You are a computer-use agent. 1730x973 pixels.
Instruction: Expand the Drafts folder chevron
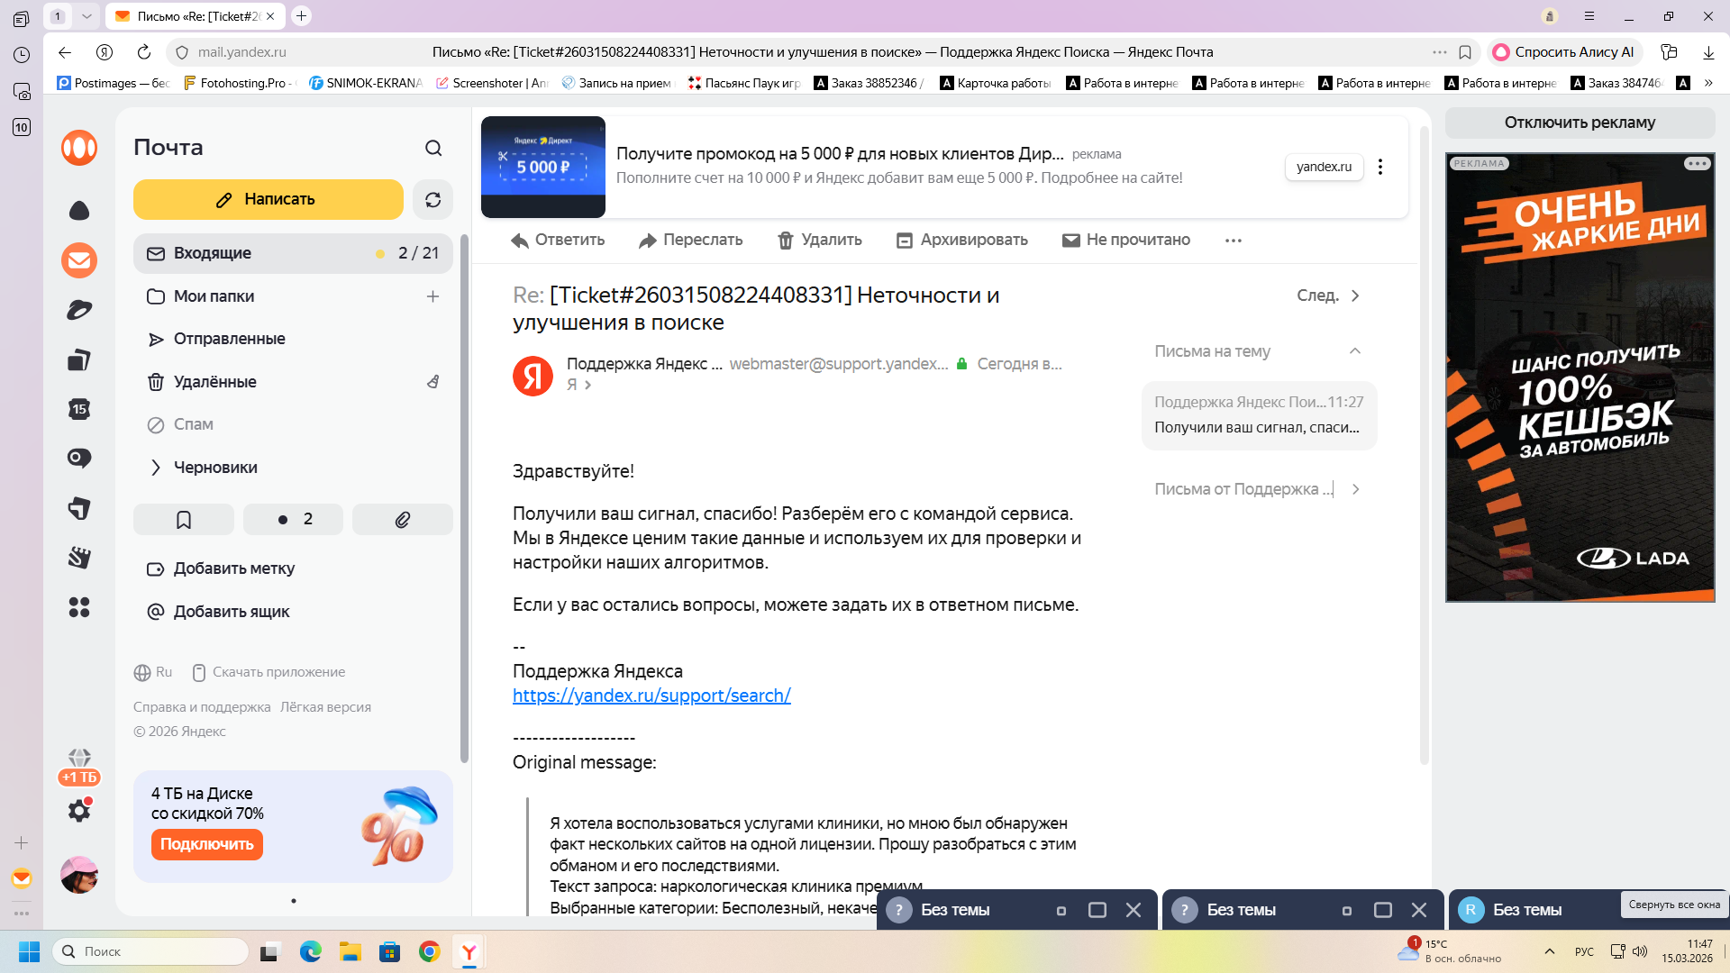point(155,468)
